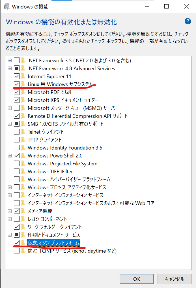
Task: Check the ホスト可能な Web コア checkbox
Action: (17, 203)
